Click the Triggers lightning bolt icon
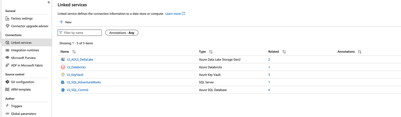 click(x=7, y=106)
